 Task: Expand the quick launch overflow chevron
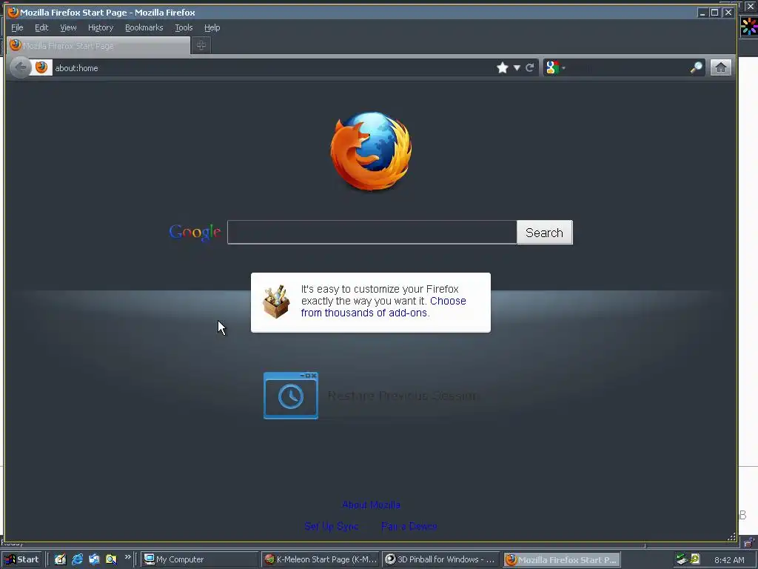point(127,557)
